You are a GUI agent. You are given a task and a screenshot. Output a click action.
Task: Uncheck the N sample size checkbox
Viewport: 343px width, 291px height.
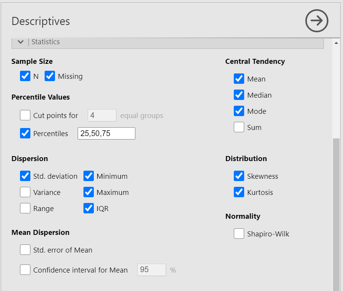25,76
